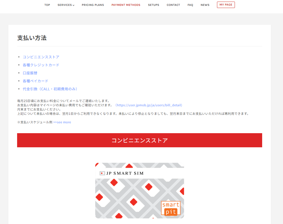Click the red コンビニエンスストア section banner
This screenshot has width=283, height=224.
[x=139, y=140]
